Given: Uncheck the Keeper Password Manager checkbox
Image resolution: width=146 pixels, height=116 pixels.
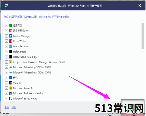Looking at the screenshot, I should [x=6, y=62].
